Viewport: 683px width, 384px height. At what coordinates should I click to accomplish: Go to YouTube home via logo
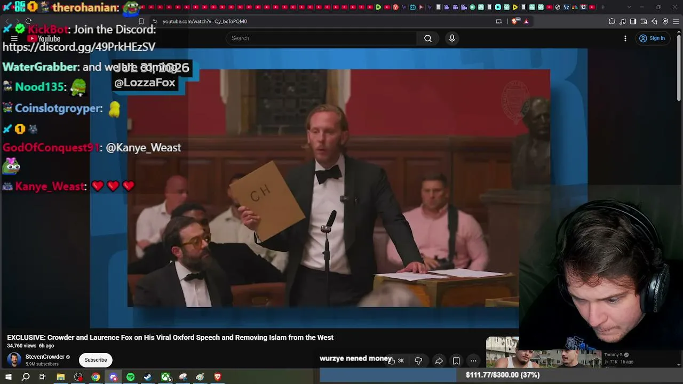pyautogui.click(x=44, y=38)
